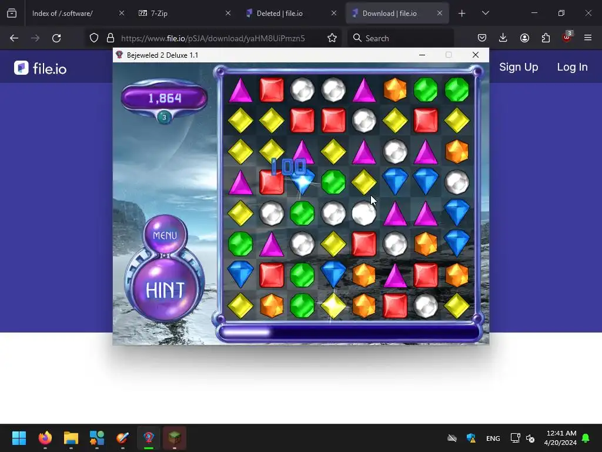The image size is (602, 452).
Task: Select the red gem in the top row
Action: click(x=272, y=89)
